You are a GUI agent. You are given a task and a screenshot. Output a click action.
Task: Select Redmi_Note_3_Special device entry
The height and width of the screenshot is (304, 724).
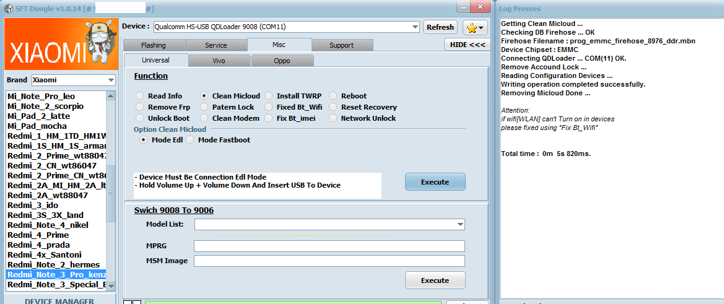(56, 285)
